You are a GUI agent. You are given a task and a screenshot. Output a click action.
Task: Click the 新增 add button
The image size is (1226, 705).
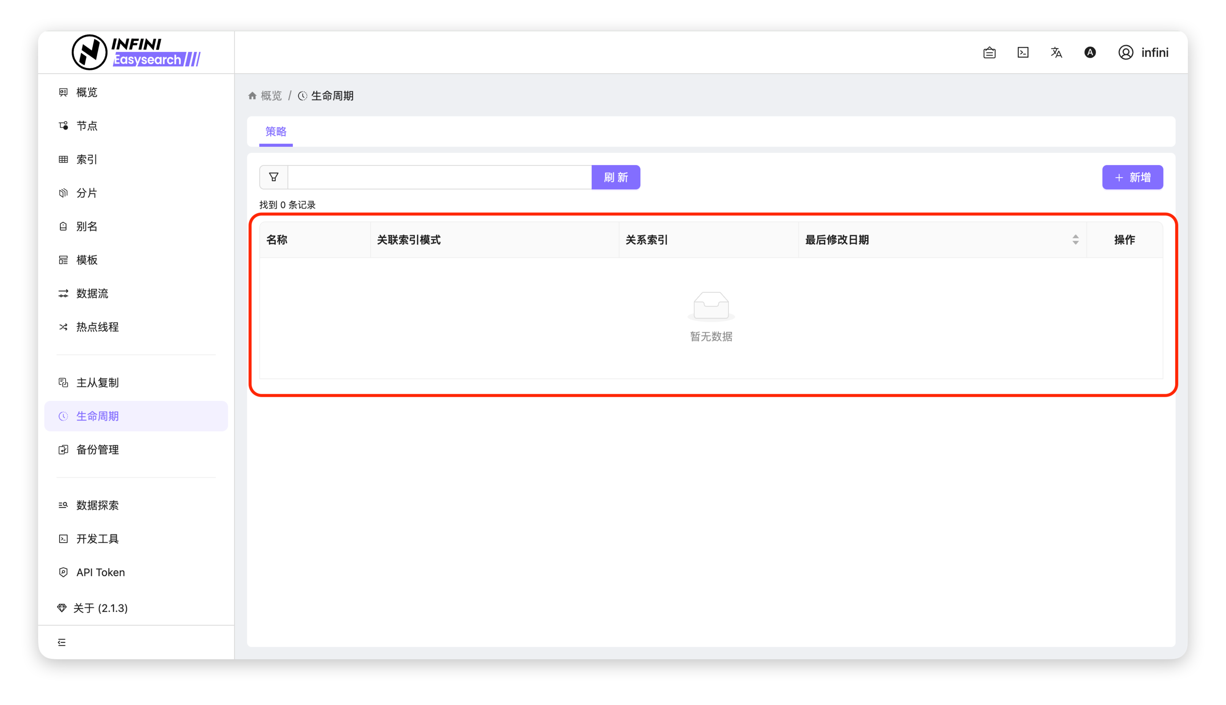click(x=1132, y=177)
